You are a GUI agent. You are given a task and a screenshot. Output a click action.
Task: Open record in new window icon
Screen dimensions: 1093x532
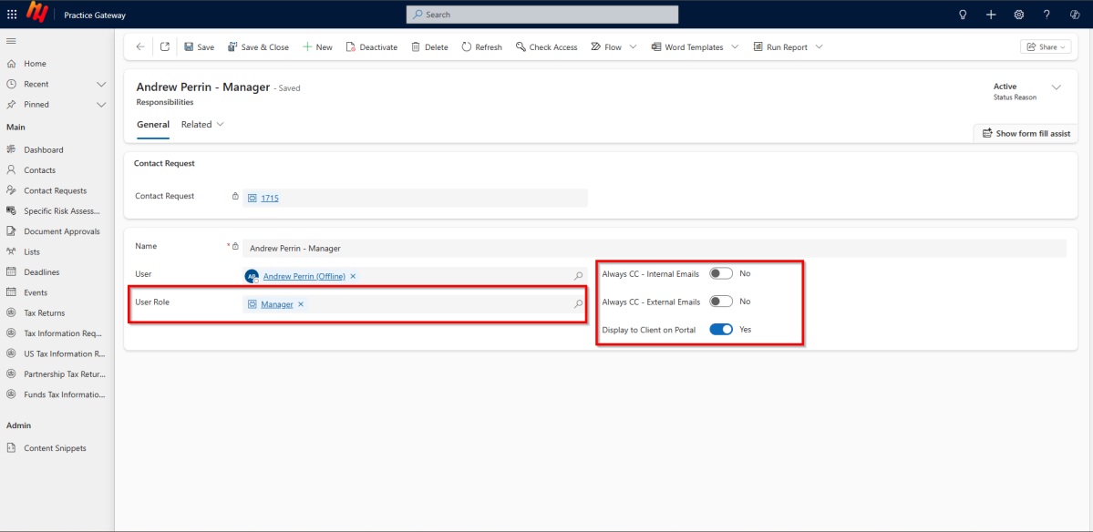(164, 46)
